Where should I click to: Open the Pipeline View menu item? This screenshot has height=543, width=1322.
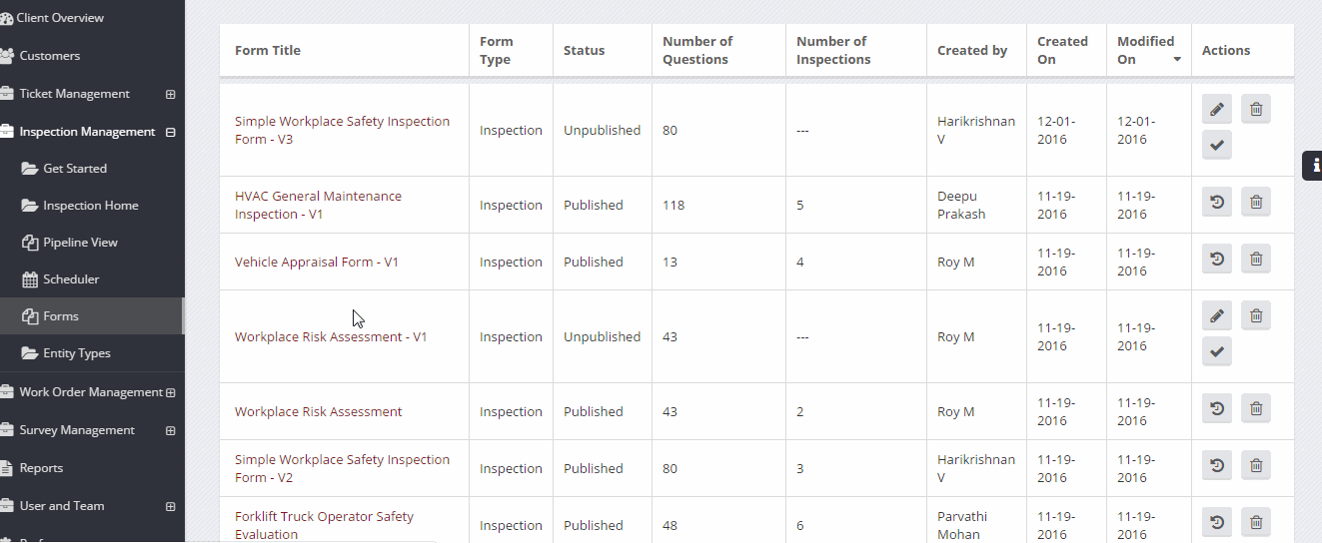tap(80, 243)
